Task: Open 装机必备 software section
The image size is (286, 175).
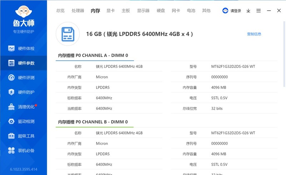Action: [x=24, y=151]
